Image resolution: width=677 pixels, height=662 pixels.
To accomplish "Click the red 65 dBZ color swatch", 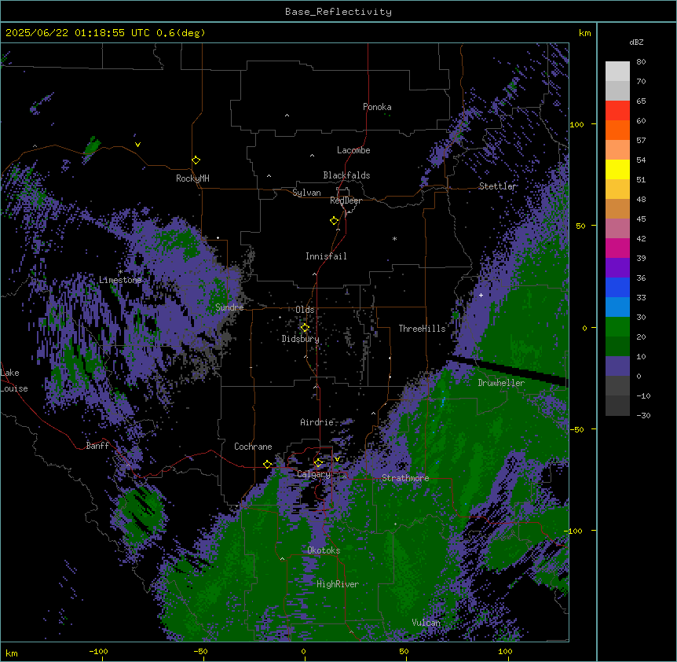I will click(617, 111).
